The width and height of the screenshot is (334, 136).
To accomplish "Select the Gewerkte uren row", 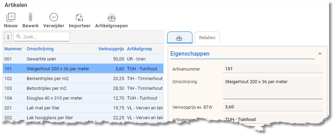I will pos(83,59).
